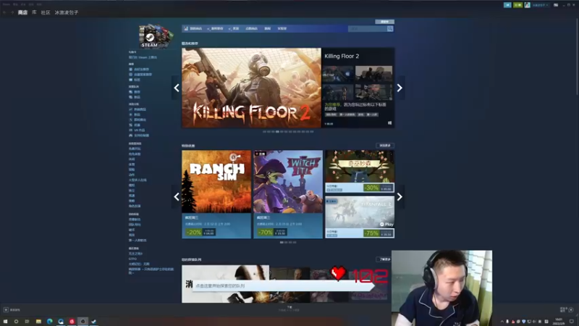This screenshot has width=579, height=326.
Task: Go forward with the right navigation arrow
Action: pos(12,12)
